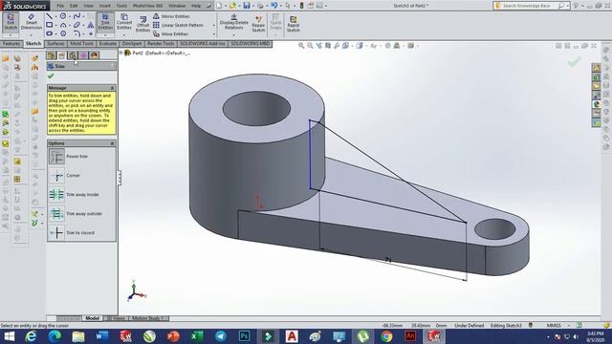
Task: Open the Insert menu
Action: pyautogui.click(x=105, y=6)
